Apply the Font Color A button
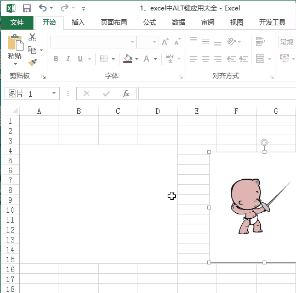This screenshot has height=293, width=296. point(146,59)
